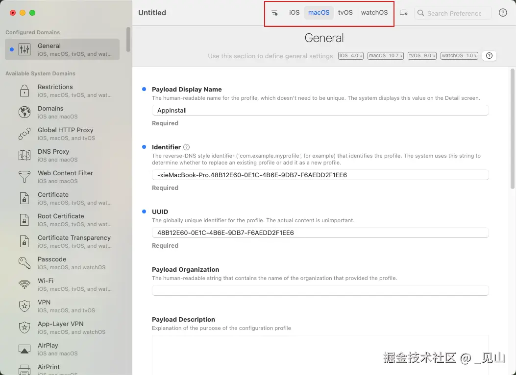Screen dimensions: 516x375
Task: Click the Certificate Transparency document icon
Action: click(x=25, y=241)
